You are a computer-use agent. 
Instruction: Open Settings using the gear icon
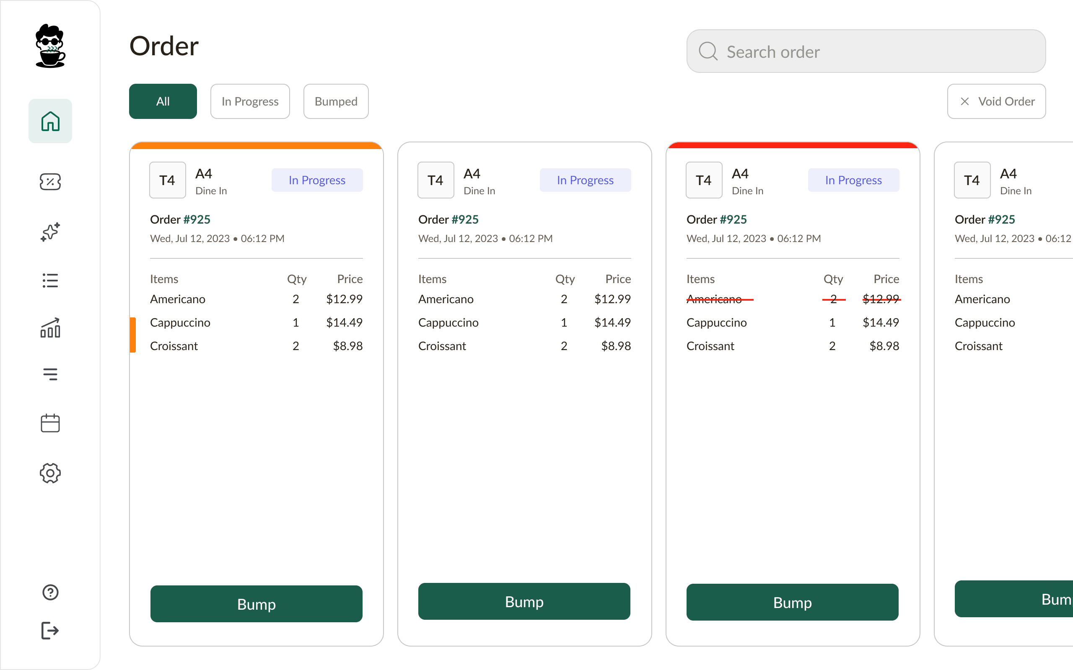click(50, 473)
